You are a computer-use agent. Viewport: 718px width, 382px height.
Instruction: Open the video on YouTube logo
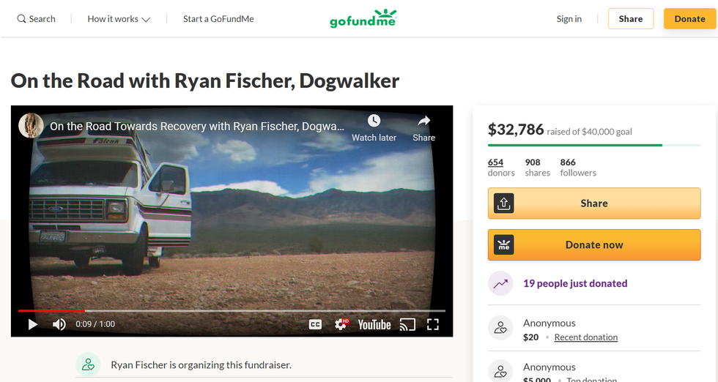pyautogui.click(x=374, y=325)
